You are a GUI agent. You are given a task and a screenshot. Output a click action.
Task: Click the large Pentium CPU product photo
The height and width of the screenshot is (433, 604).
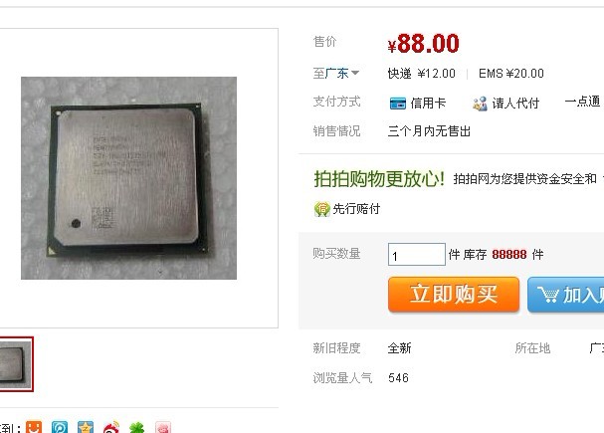(128, 178)
